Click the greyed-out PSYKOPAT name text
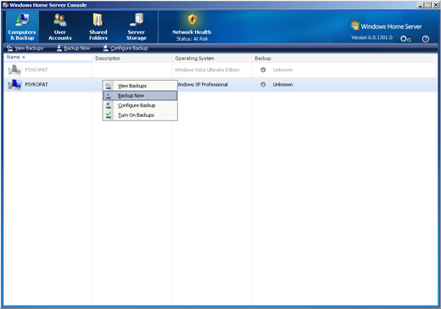This screenshot has width=441, height=309. coord(36,70)
